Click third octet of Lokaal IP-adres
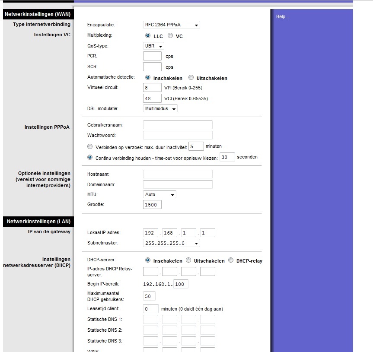This screenshot has height=352, width=373. tap(188, 233)
